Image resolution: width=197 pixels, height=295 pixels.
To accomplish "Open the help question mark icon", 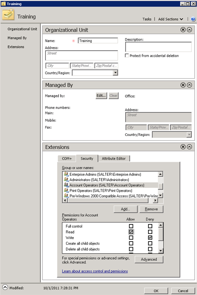I will (193, 19).
